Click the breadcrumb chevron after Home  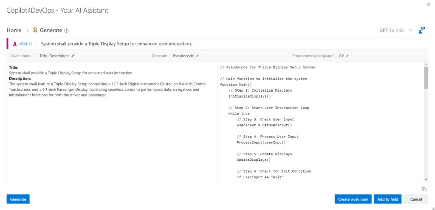click(28, 31)
